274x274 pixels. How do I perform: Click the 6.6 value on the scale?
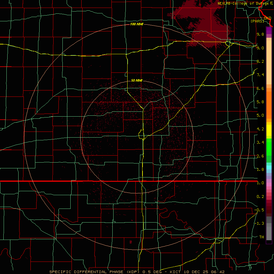260,88
